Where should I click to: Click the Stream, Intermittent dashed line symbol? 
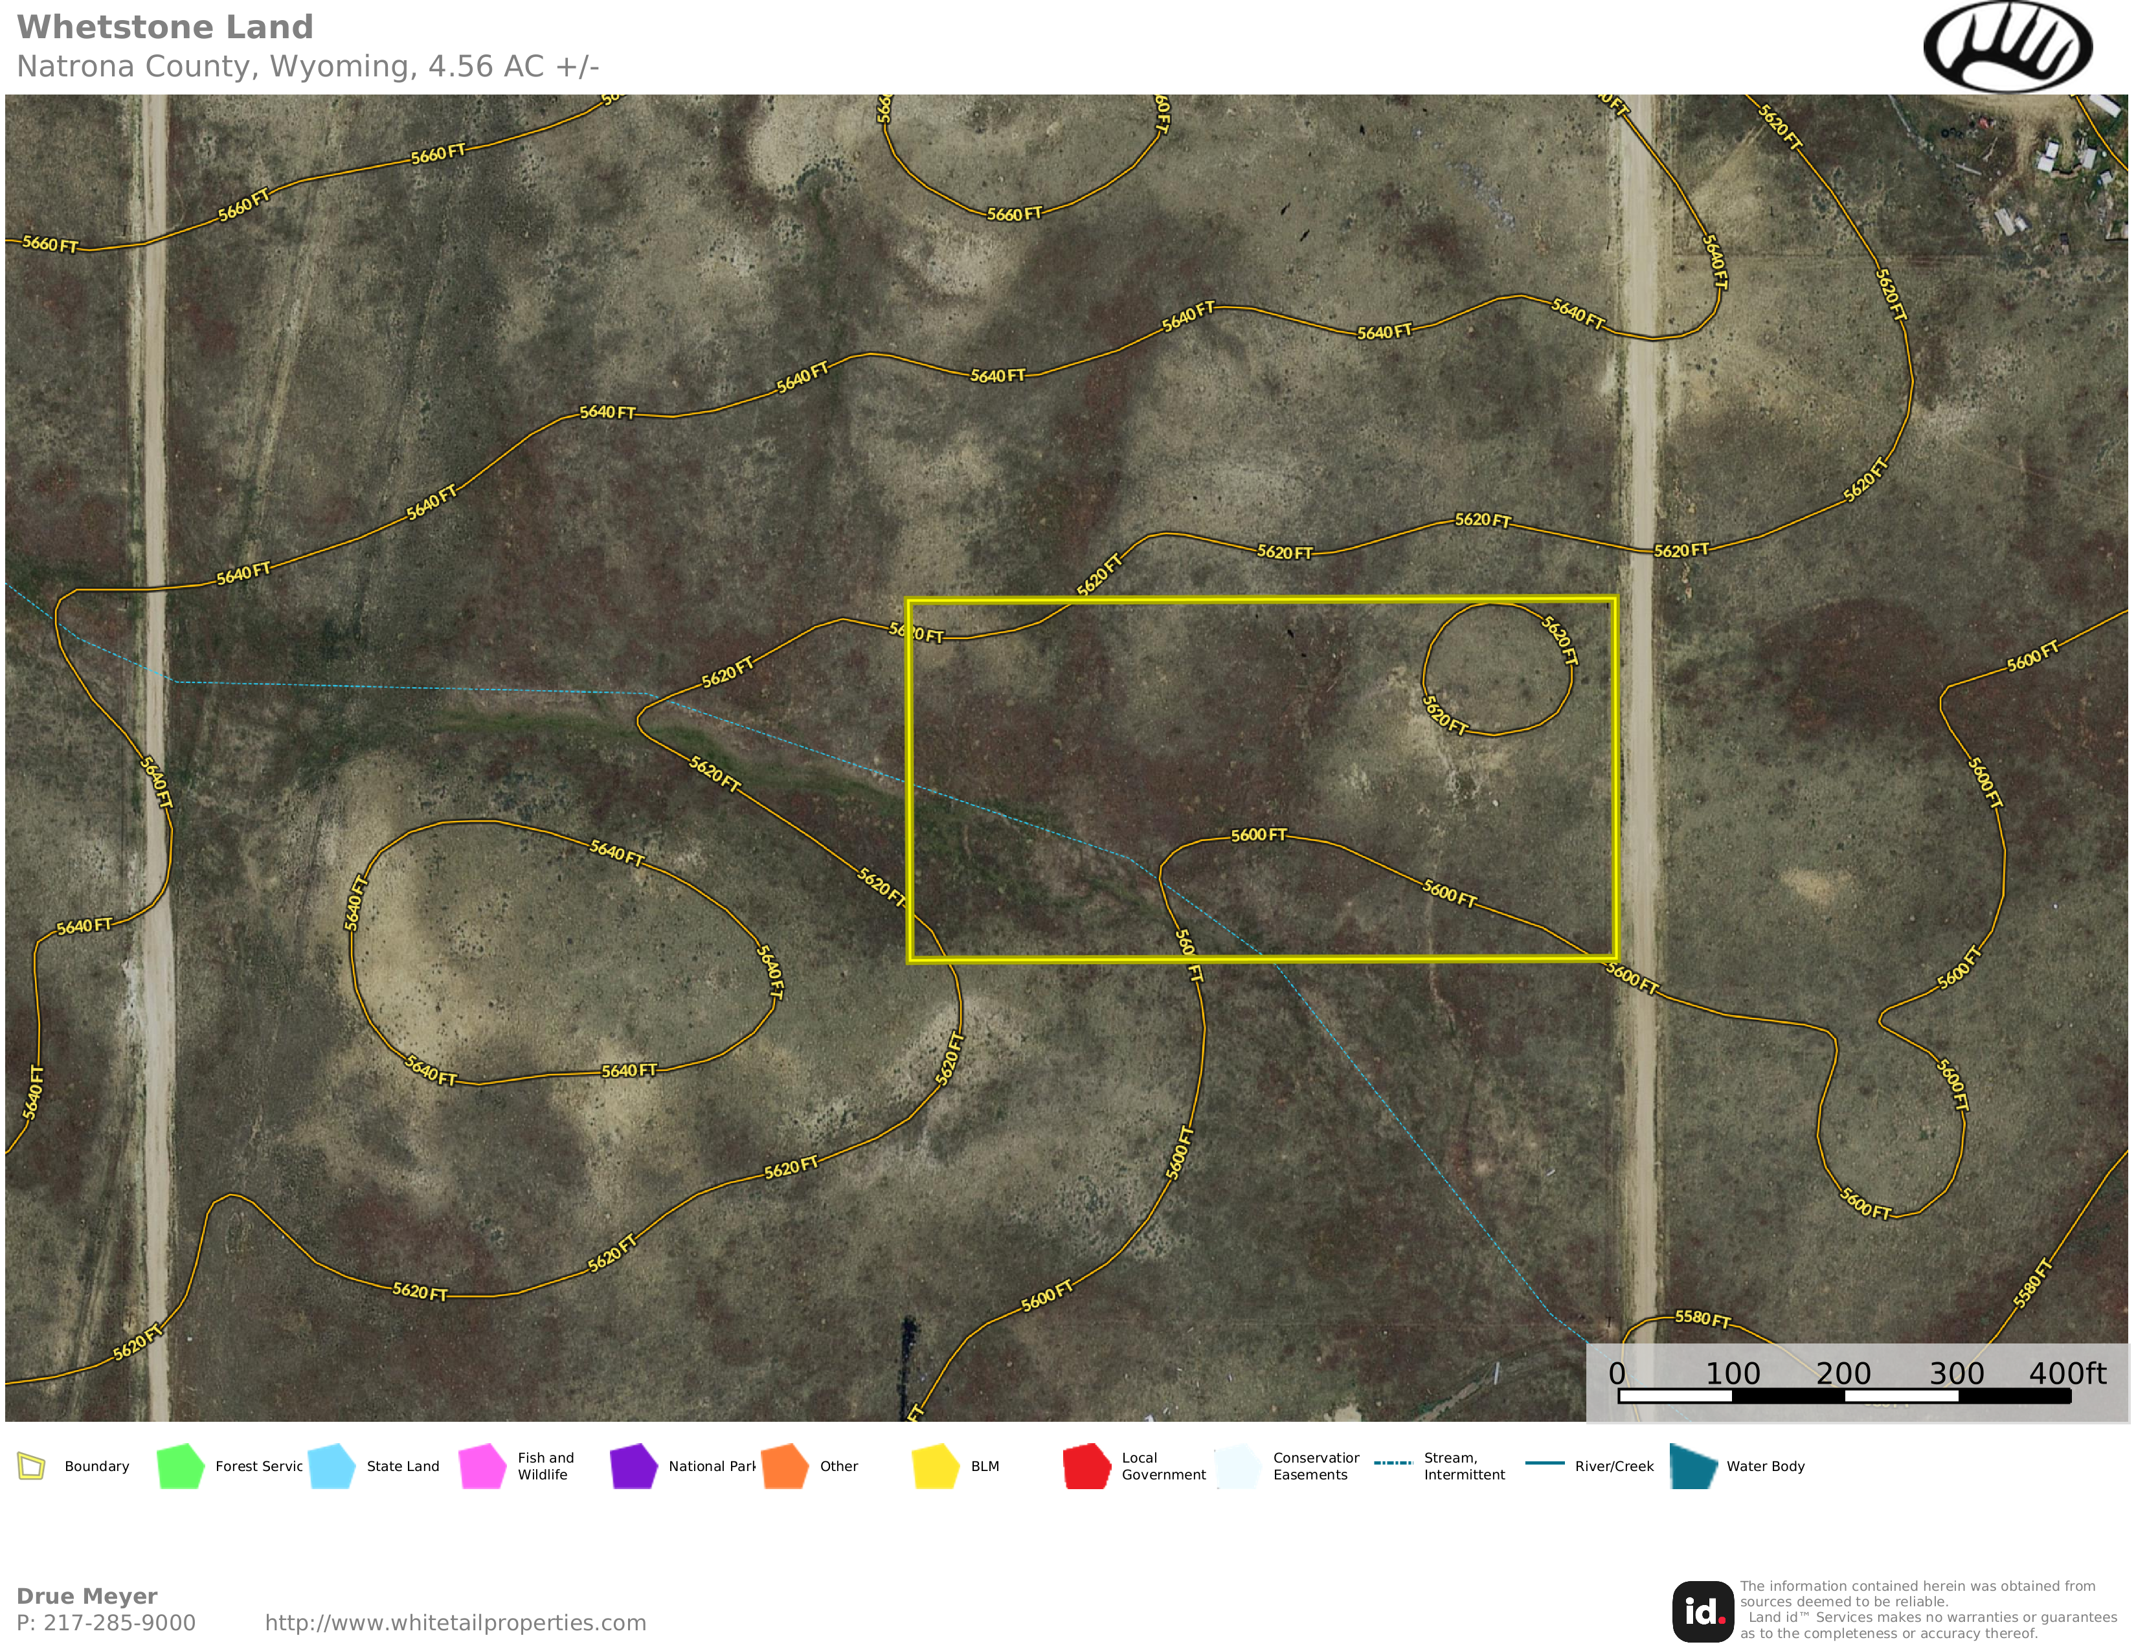coord(1393,1463)
